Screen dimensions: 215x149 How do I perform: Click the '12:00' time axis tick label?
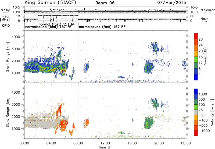105,143
